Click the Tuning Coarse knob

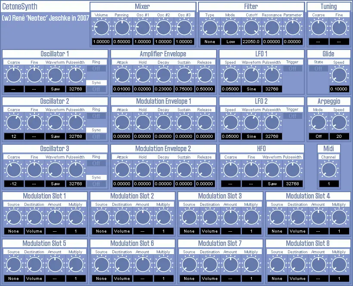coord(318,28)
